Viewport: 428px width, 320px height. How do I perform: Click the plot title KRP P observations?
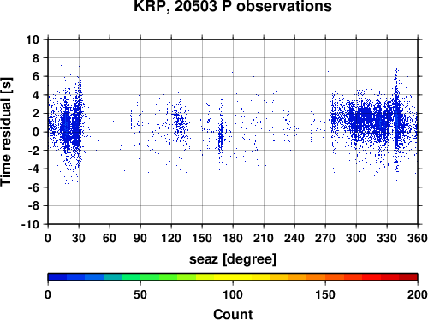[x=233, y=6]
